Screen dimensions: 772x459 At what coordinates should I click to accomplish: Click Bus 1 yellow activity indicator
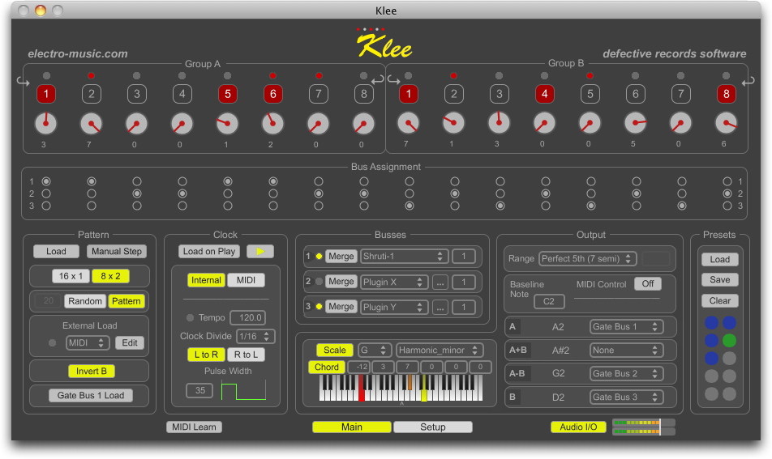pos(319,256)
